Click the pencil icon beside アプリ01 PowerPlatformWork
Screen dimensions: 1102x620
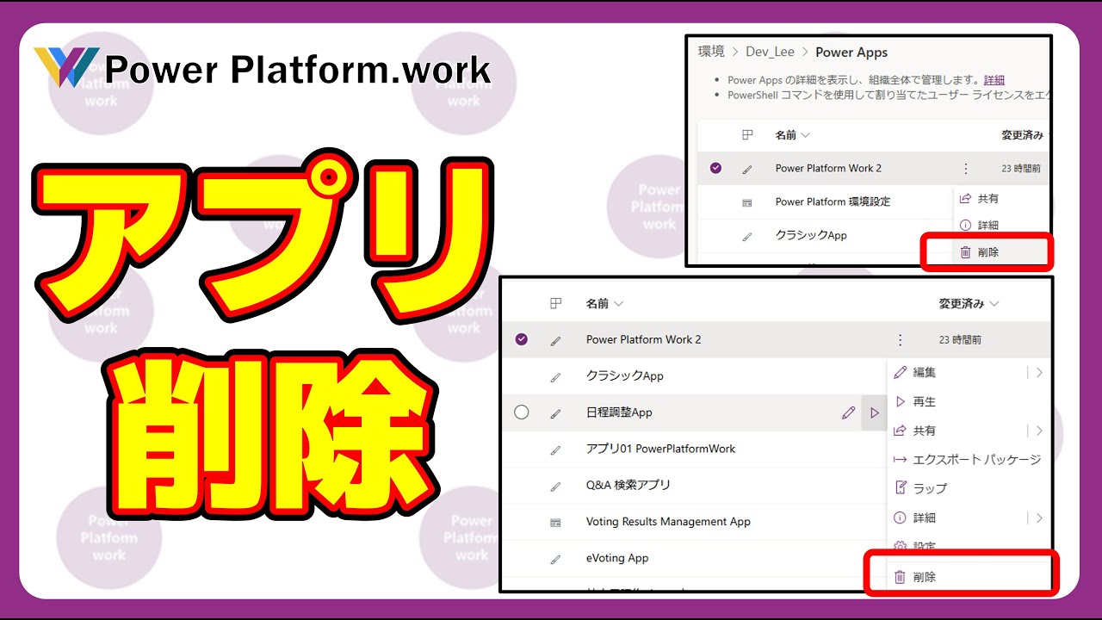[x=555, y=449]
